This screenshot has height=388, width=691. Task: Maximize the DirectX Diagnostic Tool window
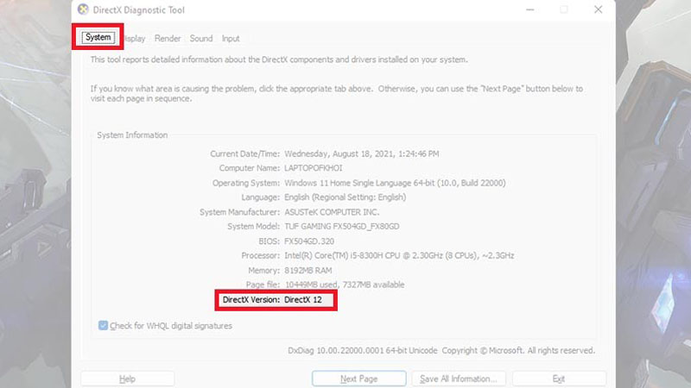[x=564, y=9]
